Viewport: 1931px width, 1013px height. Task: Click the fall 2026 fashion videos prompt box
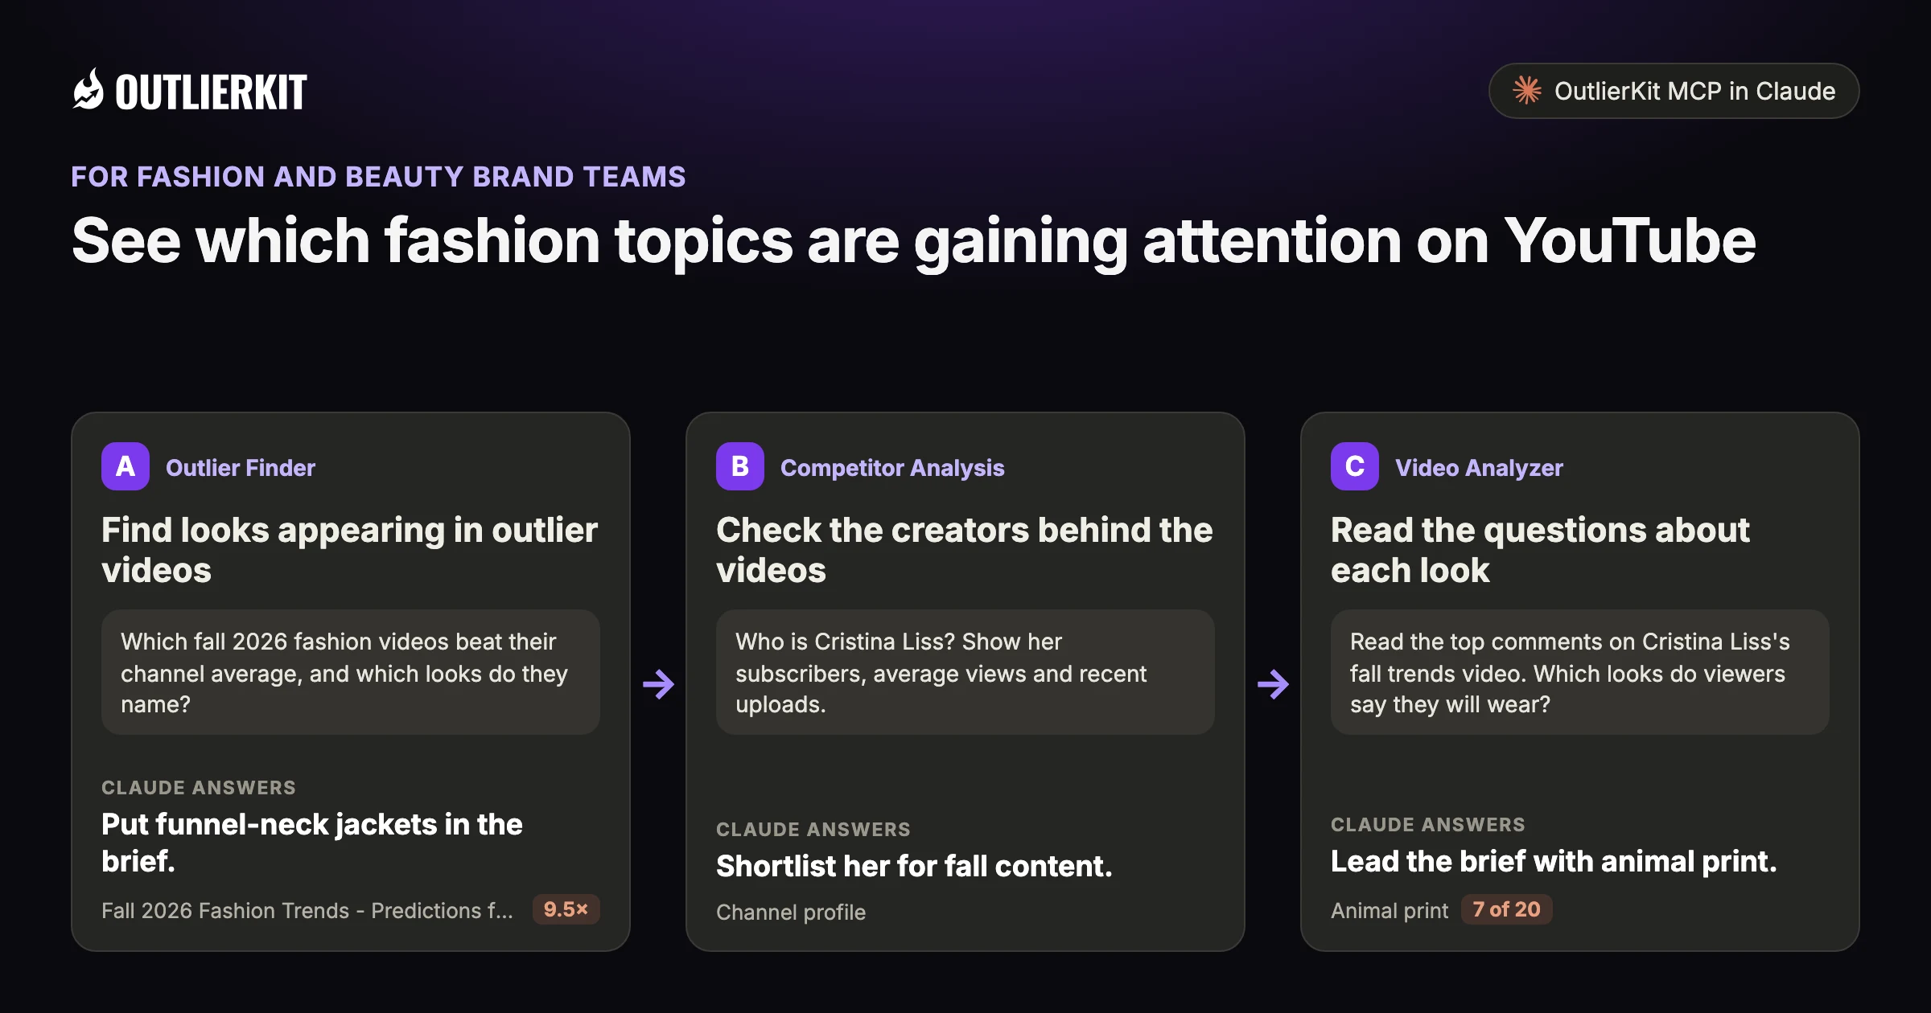click(351, 672)
